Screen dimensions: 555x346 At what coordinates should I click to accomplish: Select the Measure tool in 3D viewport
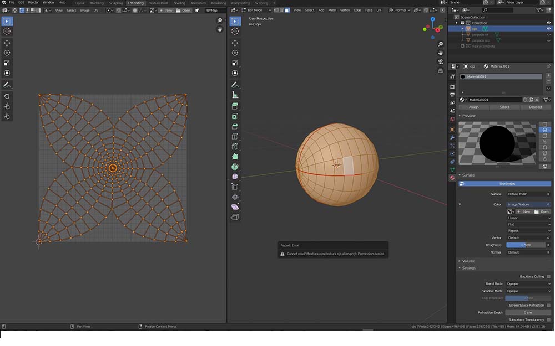coord(235,95)
